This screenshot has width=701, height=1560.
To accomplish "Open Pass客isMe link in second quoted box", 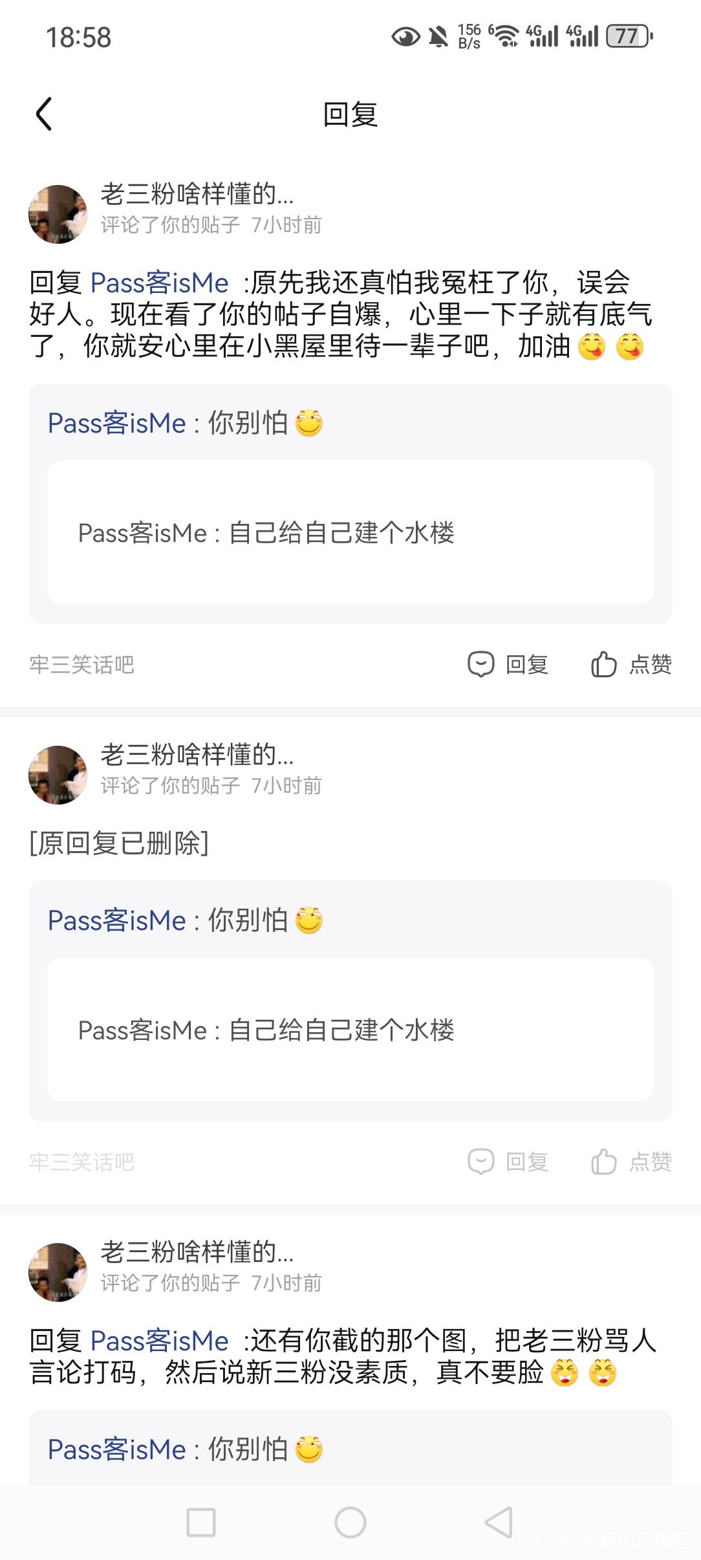I will [x=116, y=920].
